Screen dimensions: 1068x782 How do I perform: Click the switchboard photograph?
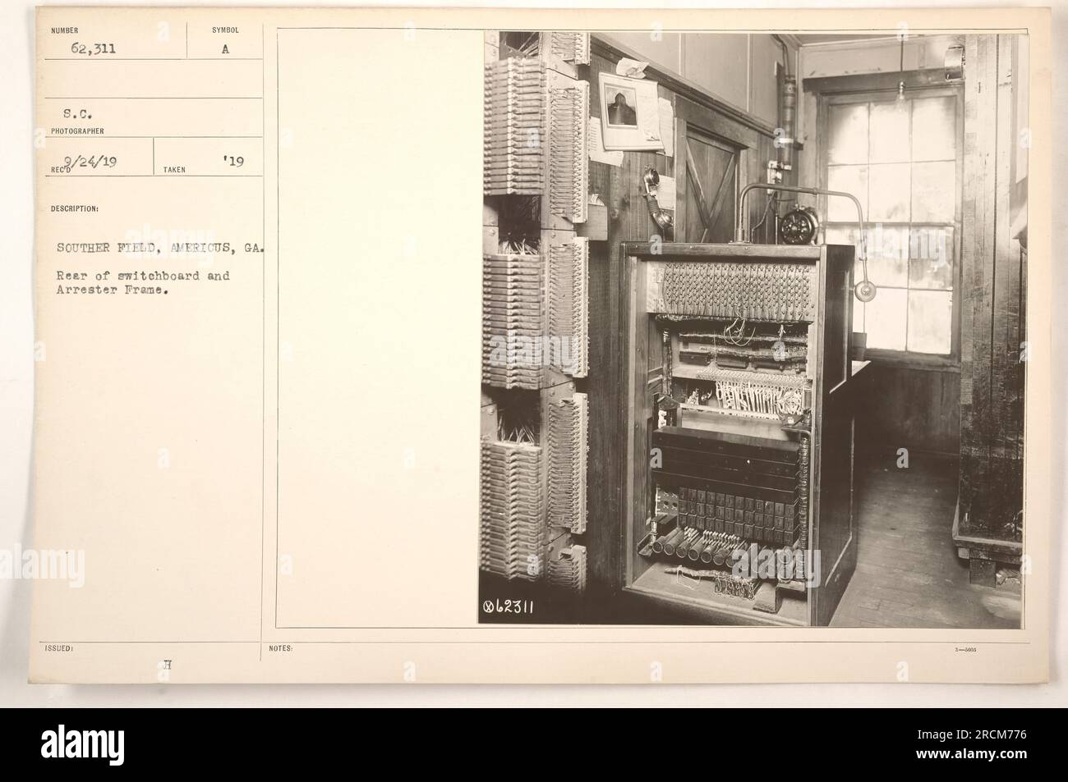pyautogui.click(x=753, y=328)
